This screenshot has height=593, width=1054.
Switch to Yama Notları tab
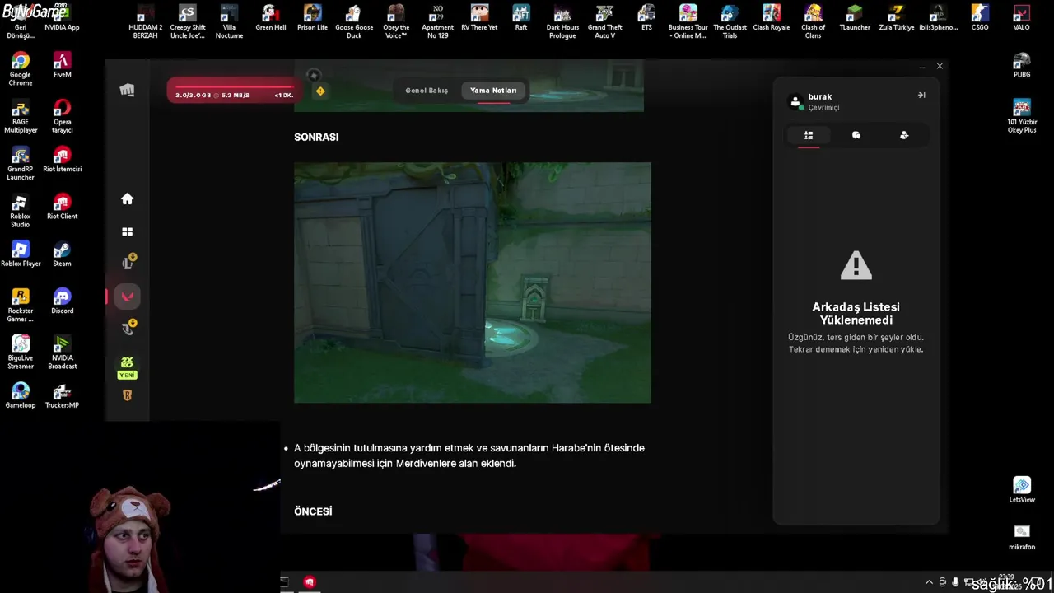pyautogui.click(x=493, y=91)
